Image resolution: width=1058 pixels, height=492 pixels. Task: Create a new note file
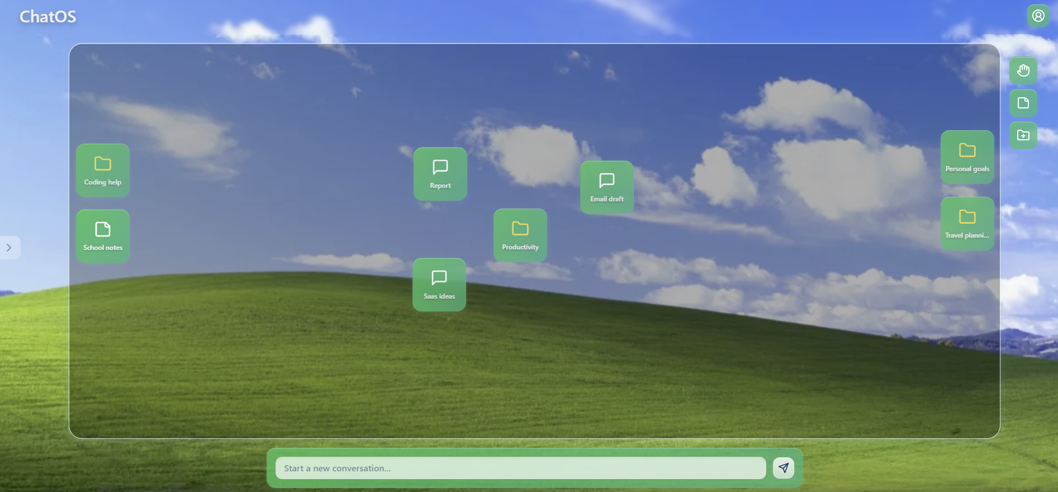[x=1023, y=103]
